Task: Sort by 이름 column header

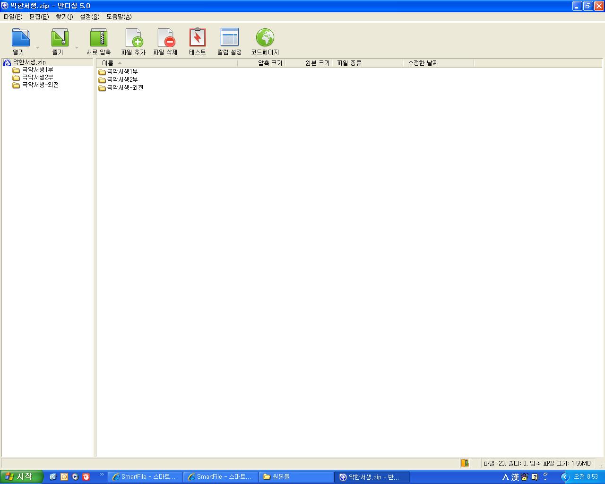Action: point(108,63)
